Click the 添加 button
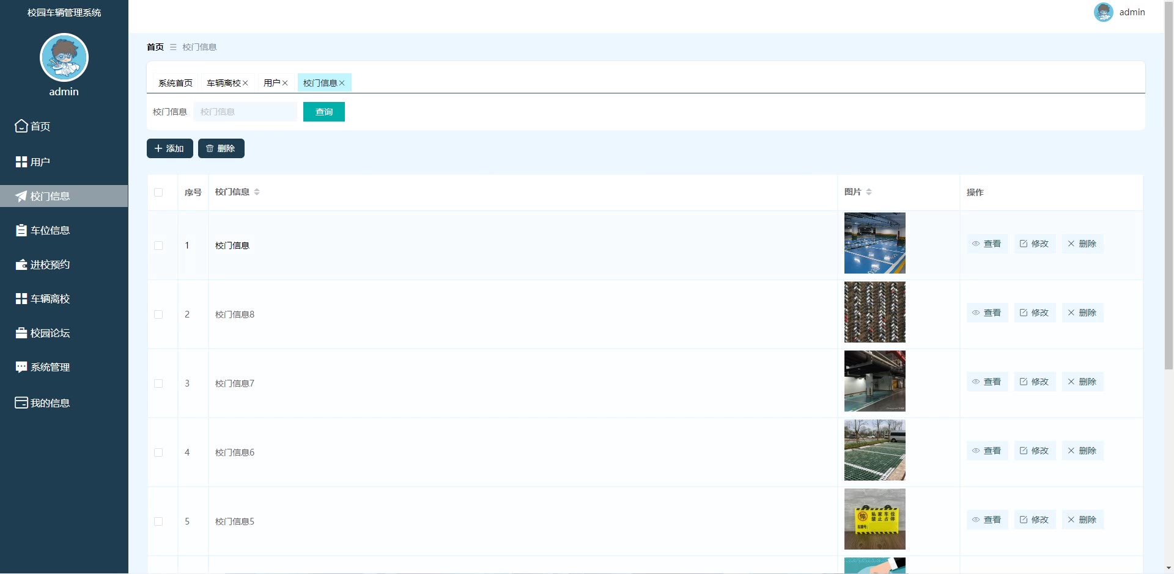 170,148
